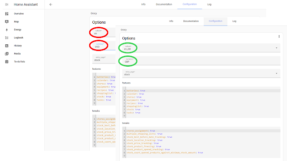287x161 pixels.
Task: Click the 'stock_best_before_date_tracking: true' line
Action: [149, 137]
